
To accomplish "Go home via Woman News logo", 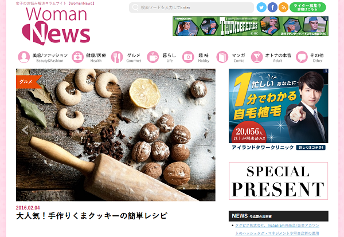I will tap(56, 26).
